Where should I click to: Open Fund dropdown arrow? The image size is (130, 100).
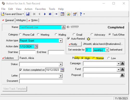coord(119,69)
